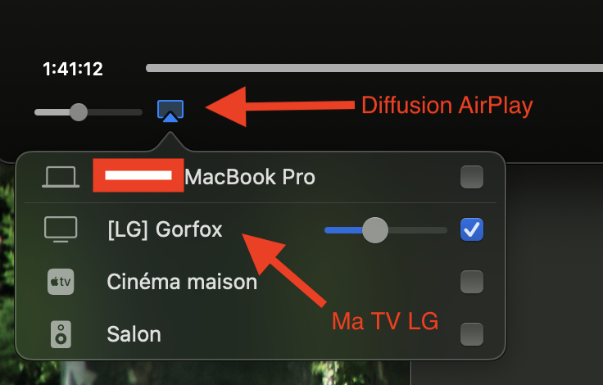
Task: Select the MacBook Pro device entry
Action: pos(249,177)
